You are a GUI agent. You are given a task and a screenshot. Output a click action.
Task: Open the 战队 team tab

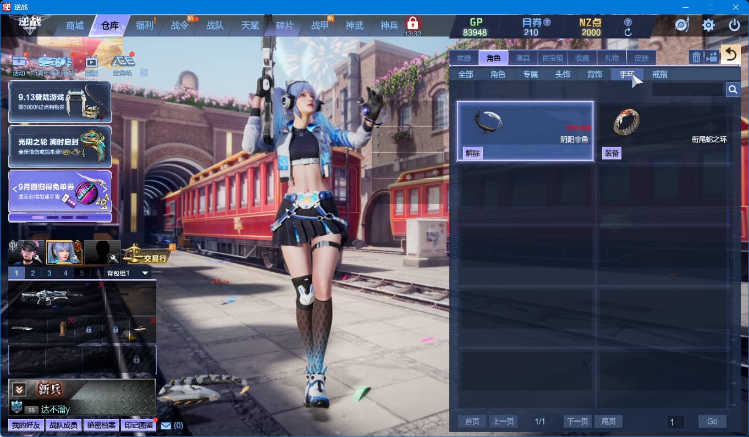215,25
